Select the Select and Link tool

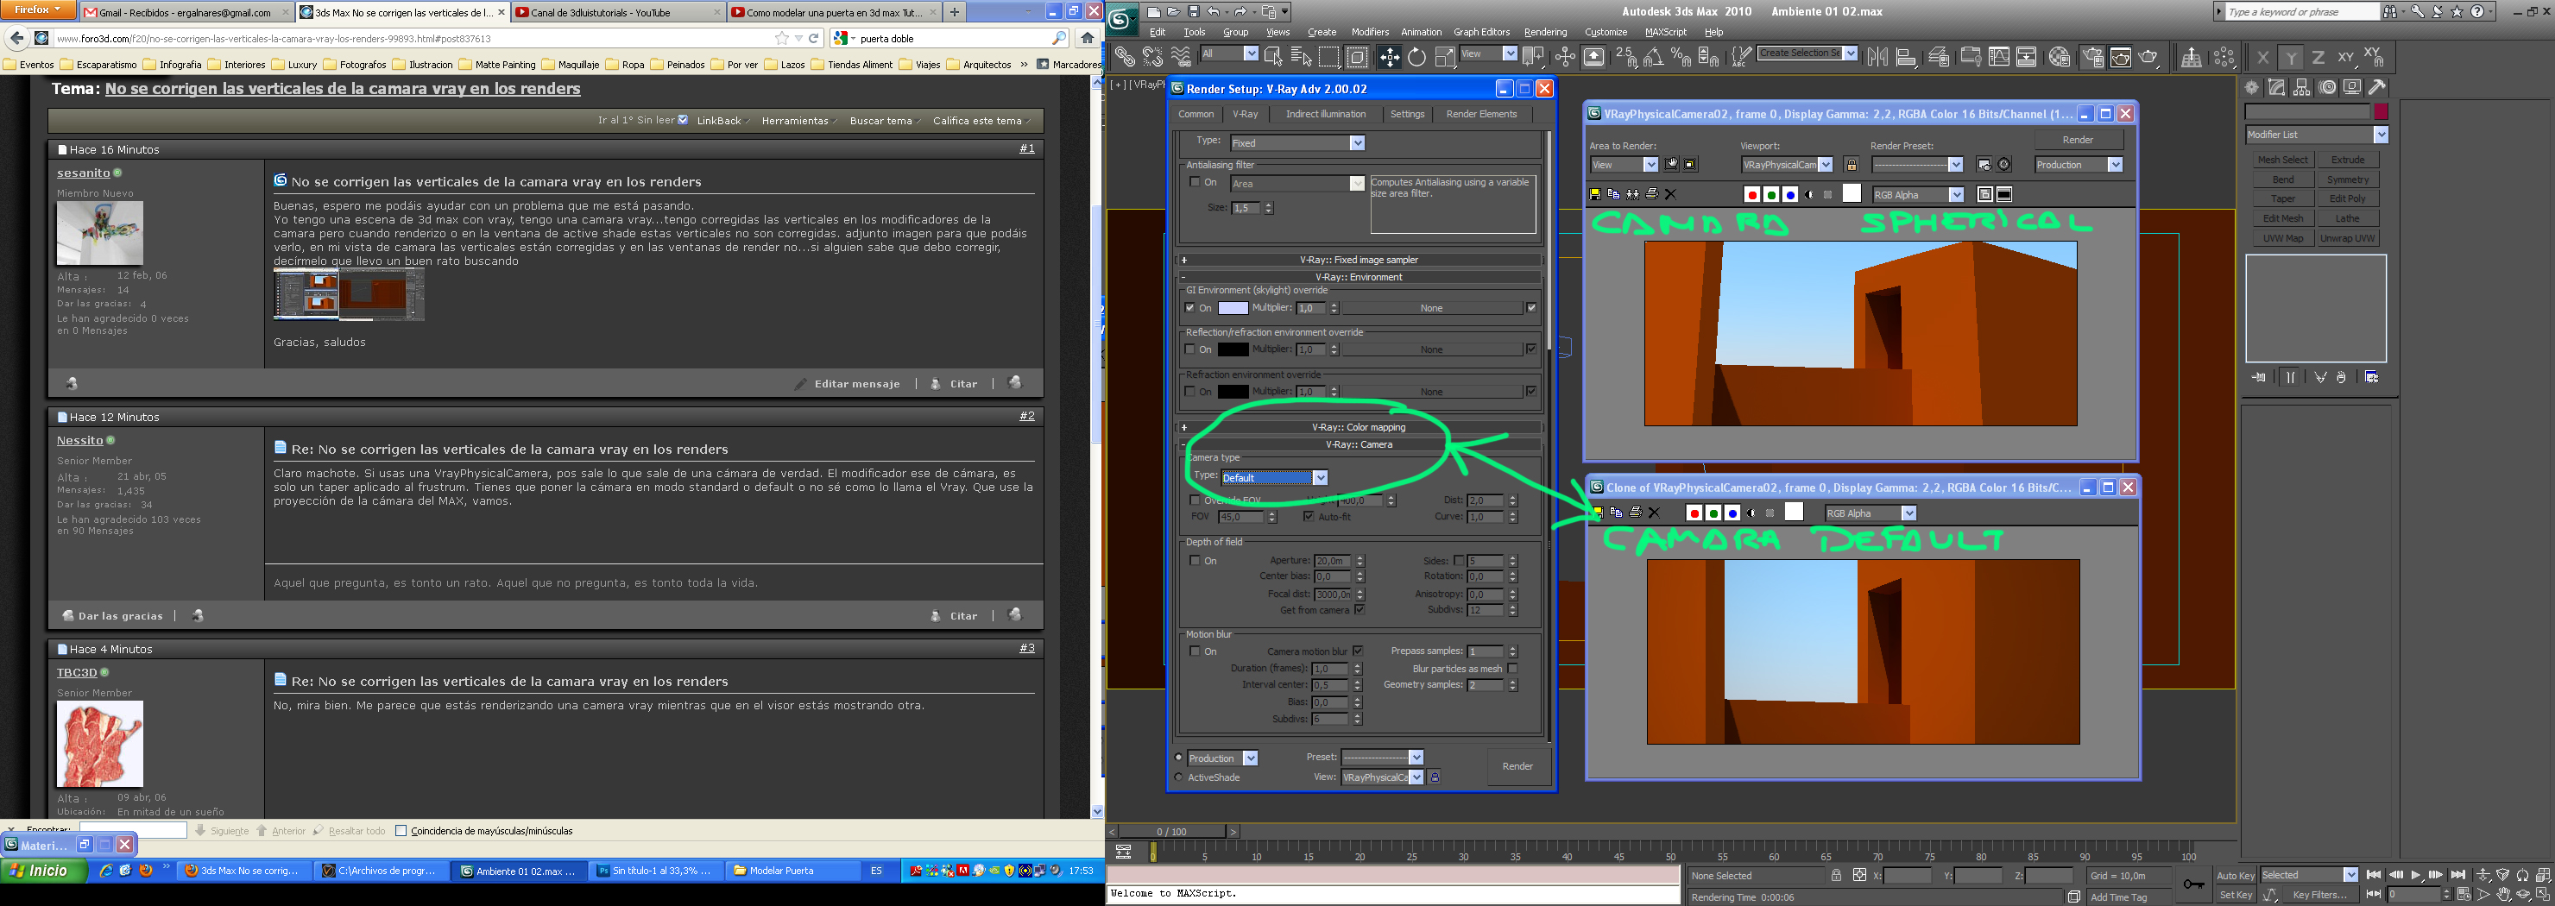(1124, 58)
